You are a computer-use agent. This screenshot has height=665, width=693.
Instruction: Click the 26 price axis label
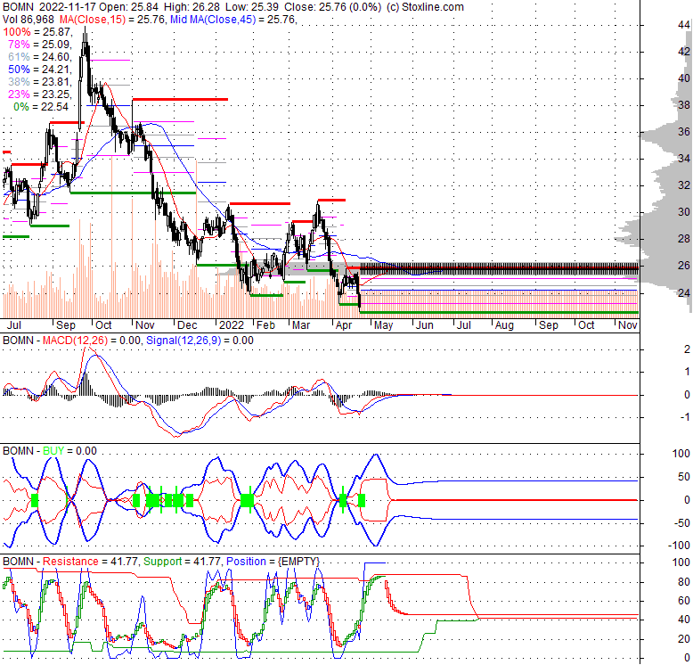684,265
